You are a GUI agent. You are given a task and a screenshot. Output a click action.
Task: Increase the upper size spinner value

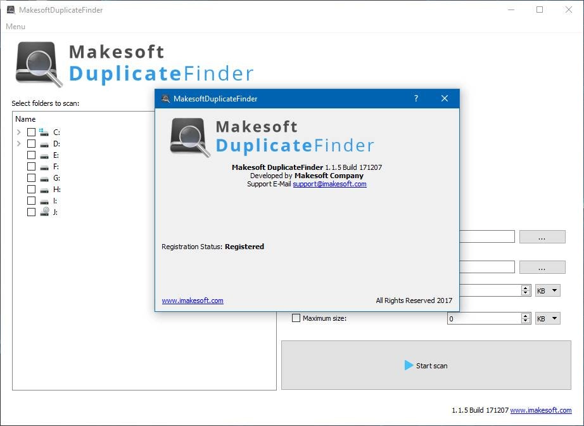(x=526, y=288)
